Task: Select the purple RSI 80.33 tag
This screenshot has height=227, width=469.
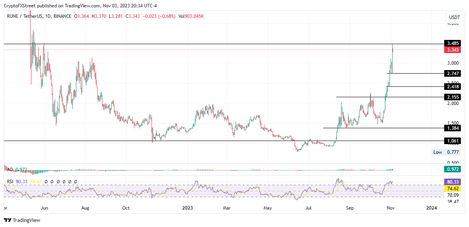Action: [453, 182]
